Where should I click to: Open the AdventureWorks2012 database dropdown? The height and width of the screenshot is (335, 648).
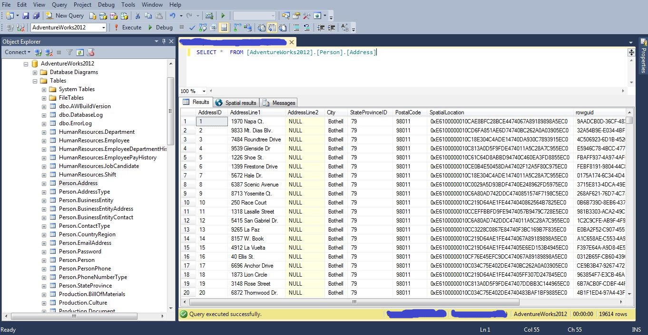pyautogui.click(x=103, y=28)
